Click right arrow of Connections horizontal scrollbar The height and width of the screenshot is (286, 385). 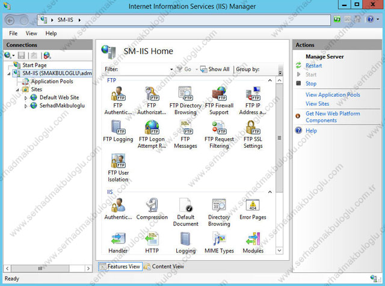[x=88, y=269]
